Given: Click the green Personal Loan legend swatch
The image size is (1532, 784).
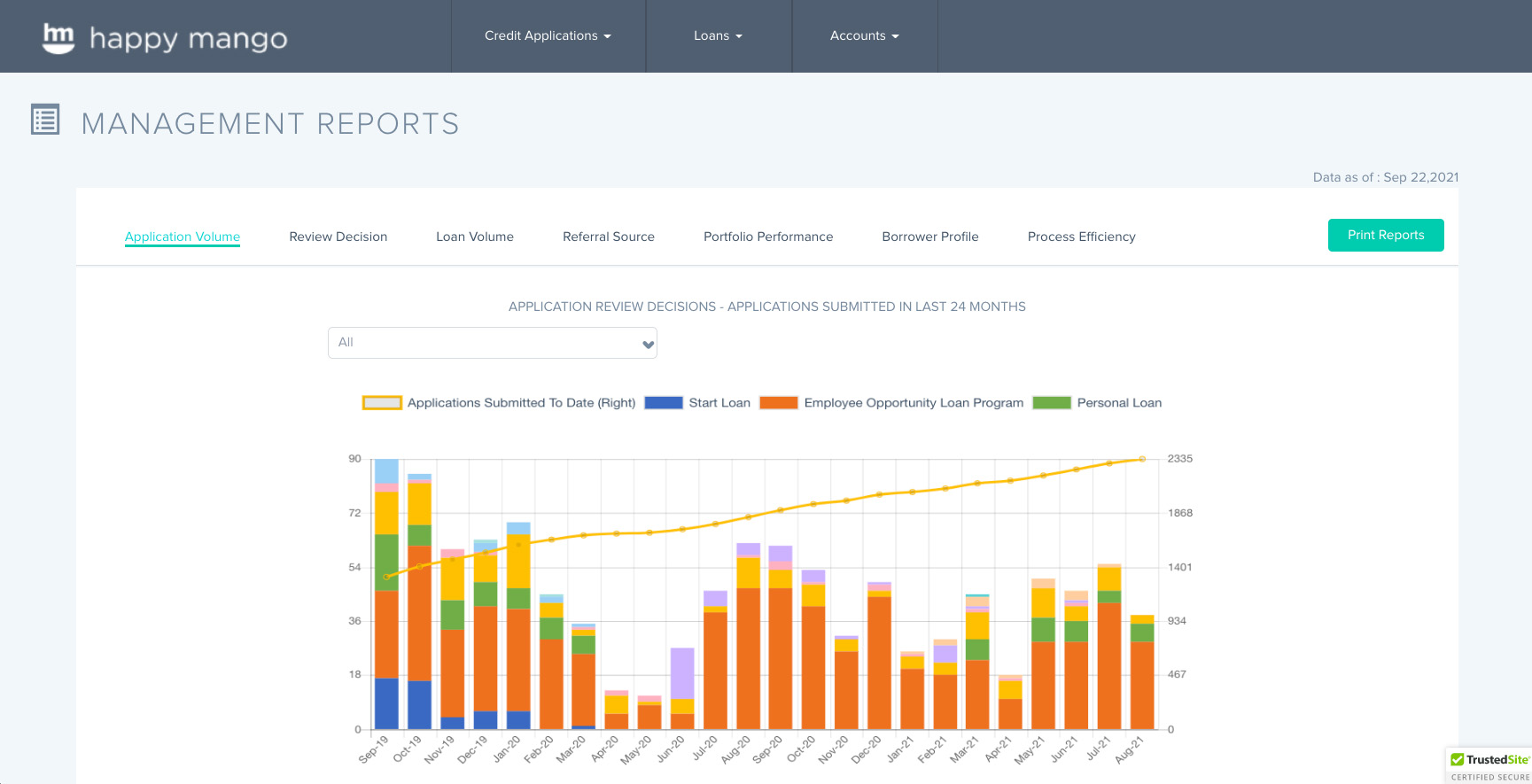Looking at the screenshot, I should click(1052, 403).
